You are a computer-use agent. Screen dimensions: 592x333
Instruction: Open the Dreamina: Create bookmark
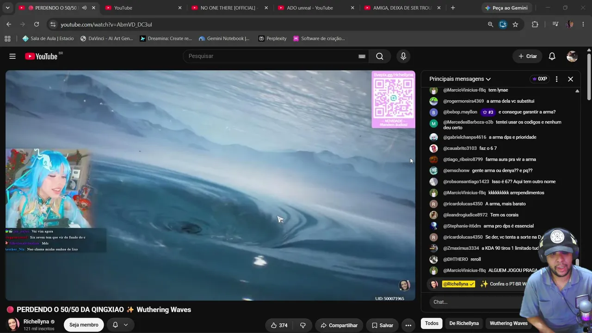166,38
